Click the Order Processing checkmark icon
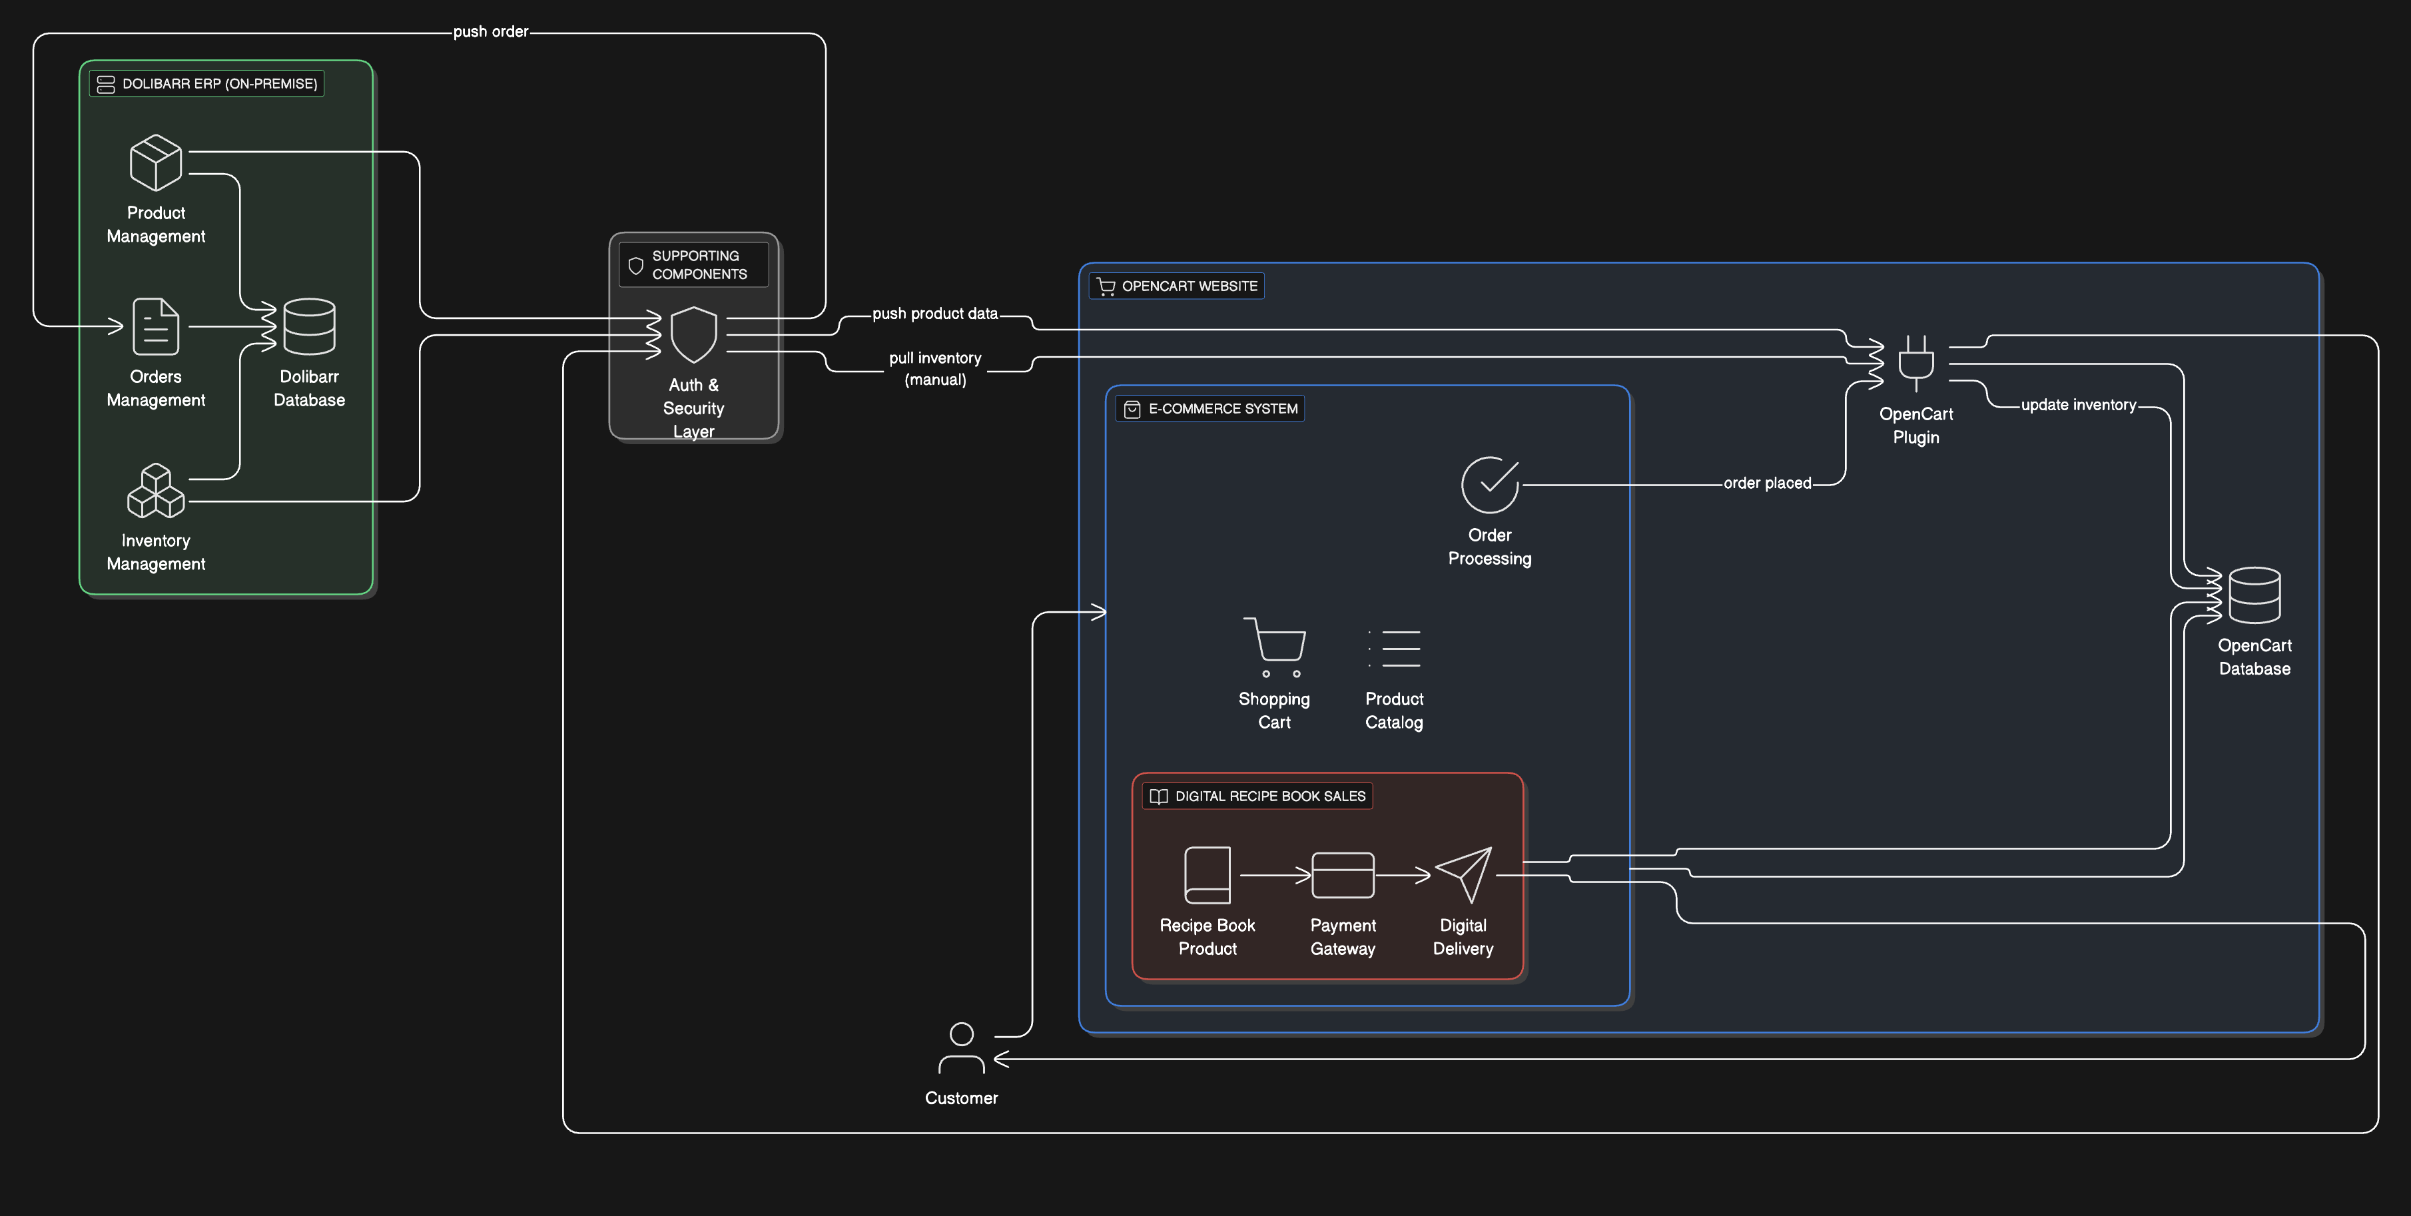This screenshot has height=1216, width=2411. click(x=1489, y=485)
